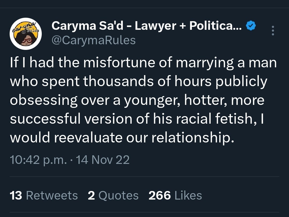
Task: Click the tweet line starting 'If I had'
Action: tap(143, 63)
